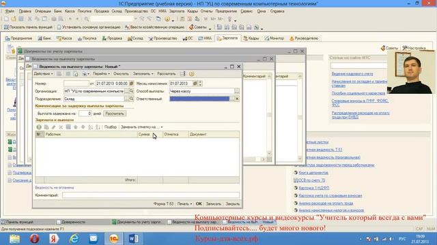Image resolution: width=437 pixels, height=245 pixels.
Task: Click Ввести хозяйственную операцию toolbar button
Action: coord(154,27)
